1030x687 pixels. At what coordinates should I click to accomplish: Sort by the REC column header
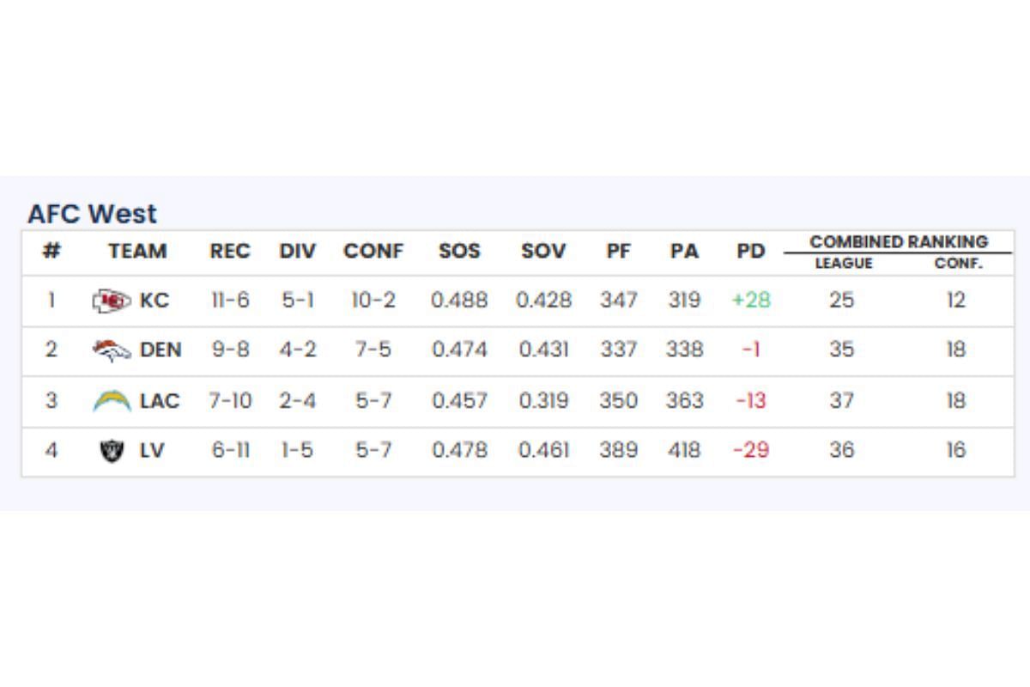(230, 252)
